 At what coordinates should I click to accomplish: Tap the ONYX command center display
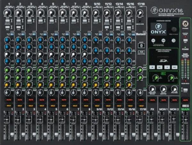point(158,29)
